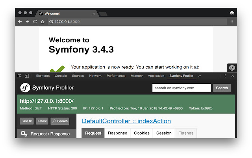
Task: Open the Memory panel
Action: 137,76
